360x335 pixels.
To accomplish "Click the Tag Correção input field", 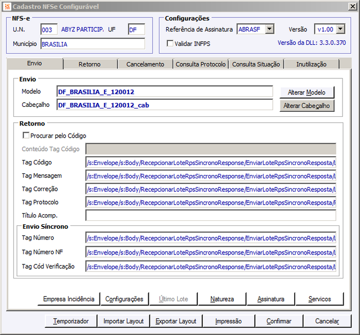I will (211, 189).
